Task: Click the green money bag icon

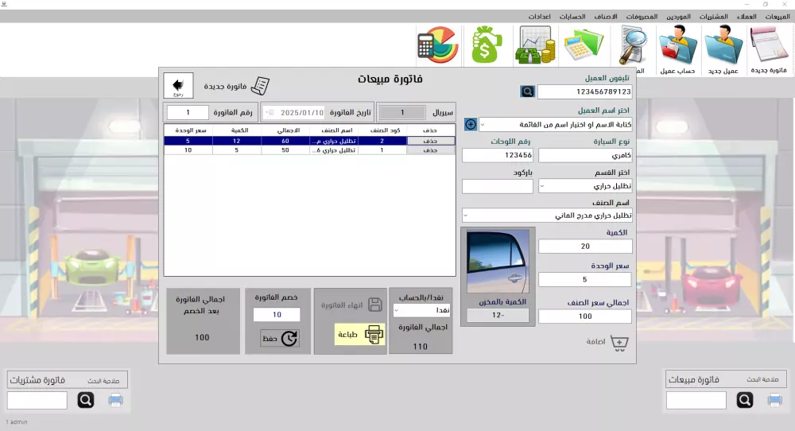Action: pos(487,45)
